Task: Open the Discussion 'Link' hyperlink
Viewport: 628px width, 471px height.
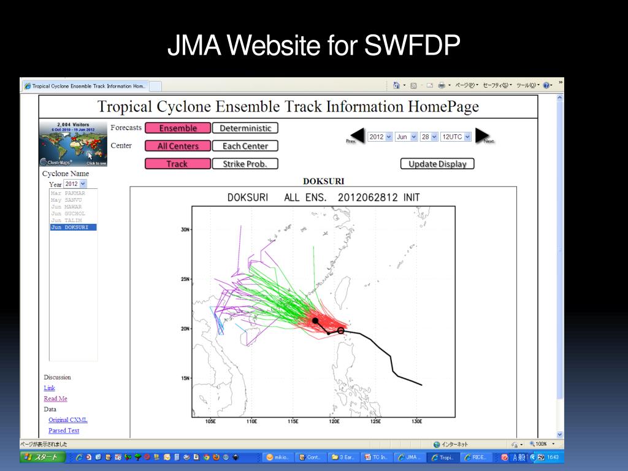Action: point(49,388)
